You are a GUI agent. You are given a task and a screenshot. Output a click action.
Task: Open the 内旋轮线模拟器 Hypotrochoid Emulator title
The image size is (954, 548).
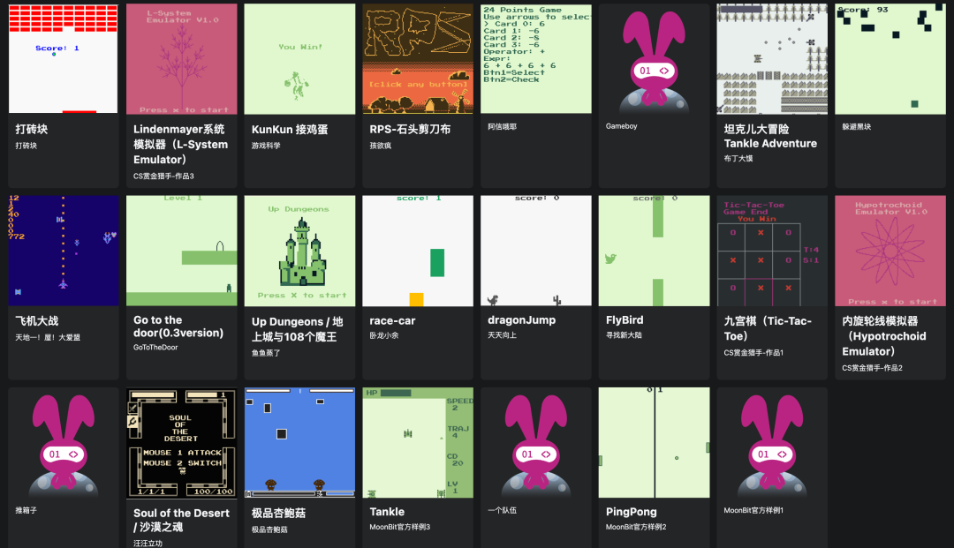tap(884, 336)
